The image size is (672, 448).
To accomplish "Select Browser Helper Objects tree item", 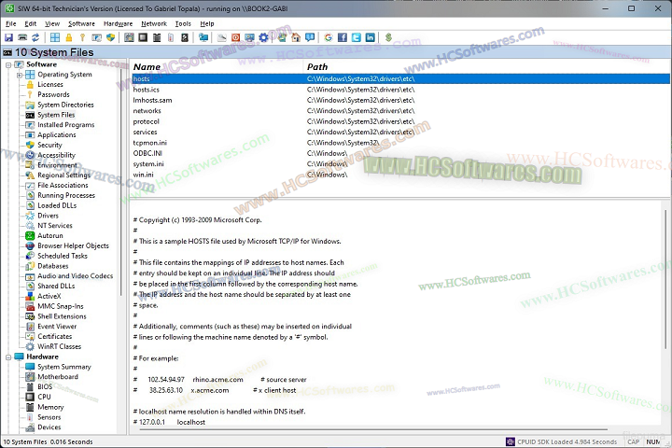I will [74, 245].
